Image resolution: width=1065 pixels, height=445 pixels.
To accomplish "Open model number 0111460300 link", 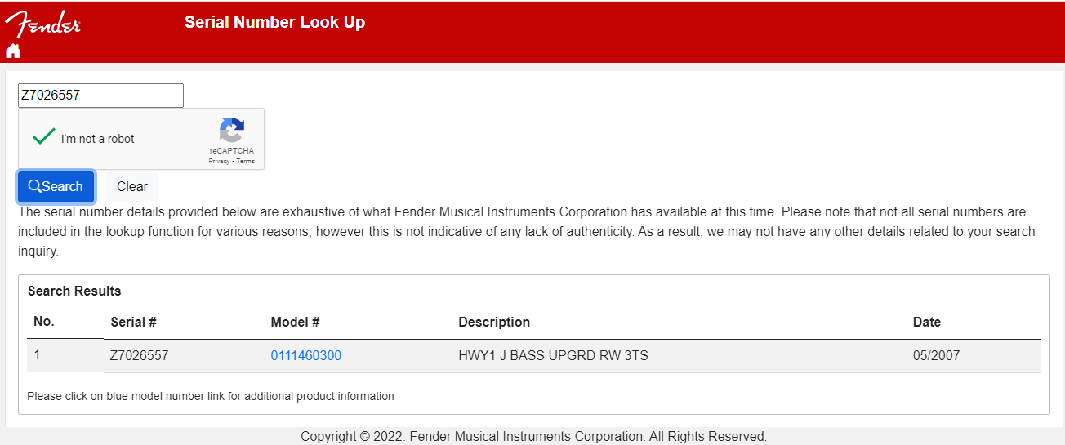I will point(306,355).
